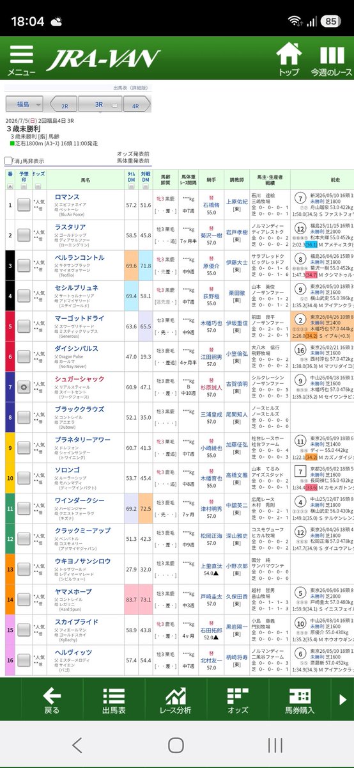Image resolution: width=354 pixels, height=768 pixels.
Task: Open previous race result for ロマンス
Action: pos(321,204)
